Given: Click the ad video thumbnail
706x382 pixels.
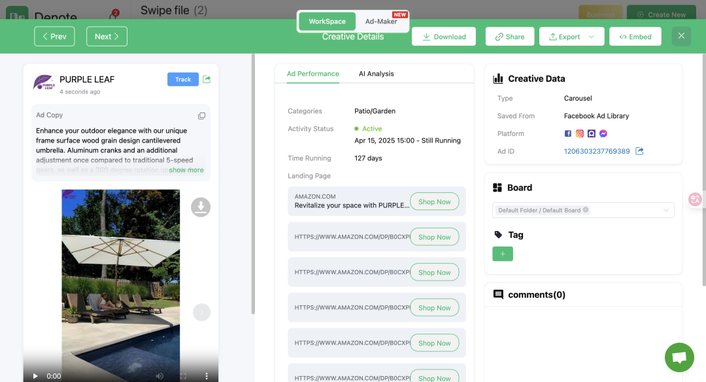Looking at the screenshot, I should [121, 286].
